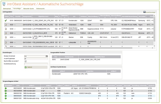This screenshot has height=104, width=161.
Task: Click properties value 220nF 50V X7R, 10%
Action: point(80,74)
